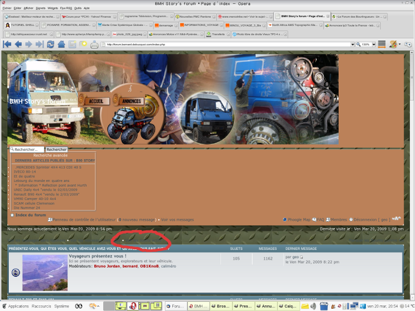The image size is (415, 311).
Task: Click the browser Back arrow icon
Action: pos(18,45)
